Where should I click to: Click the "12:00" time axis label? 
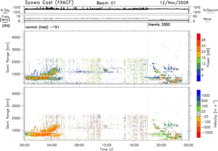click(107, 145)
